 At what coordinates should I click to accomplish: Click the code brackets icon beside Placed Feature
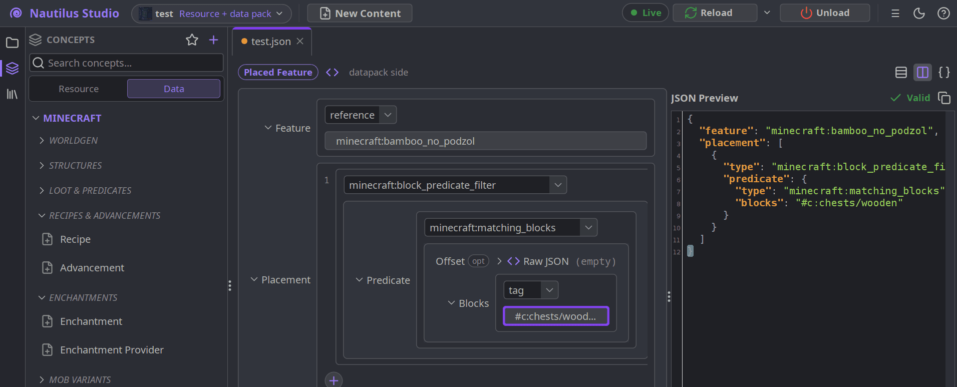[332, 73]
